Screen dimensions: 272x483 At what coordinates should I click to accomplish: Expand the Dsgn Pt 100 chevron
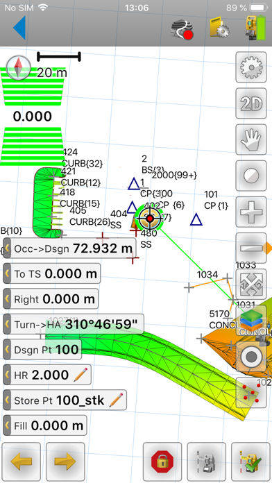7,349
